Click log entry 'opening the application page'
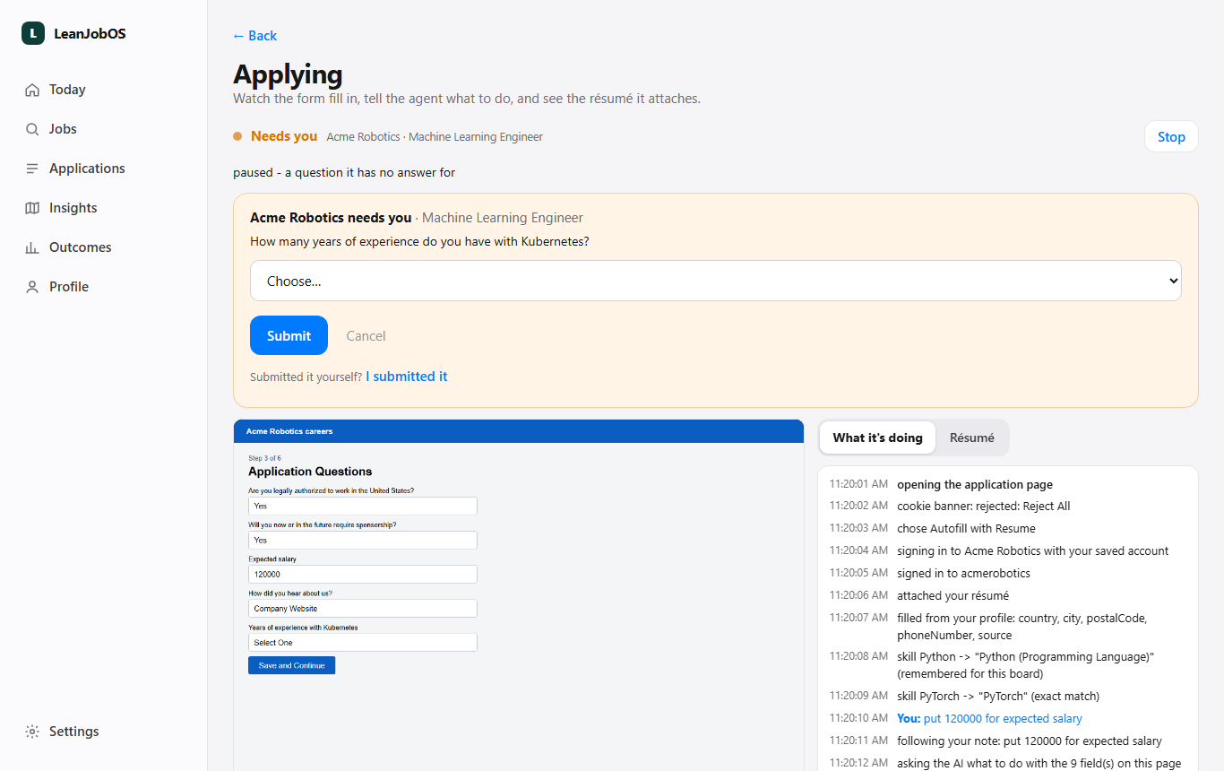The width and height of the screenshot is (1224, 771). click(x=975, y=484)
